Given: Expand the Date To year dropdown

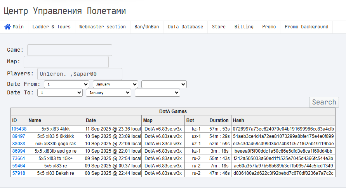Looking at the screenshot, I should 157,93.
